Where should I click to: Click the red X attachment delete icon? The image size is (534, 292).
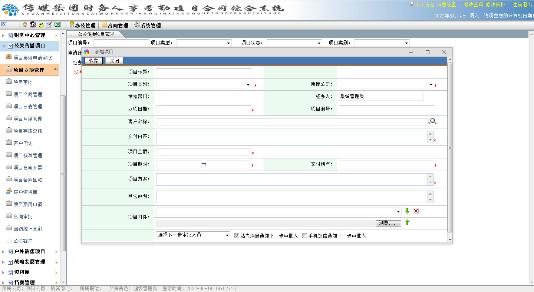point(416,211)
